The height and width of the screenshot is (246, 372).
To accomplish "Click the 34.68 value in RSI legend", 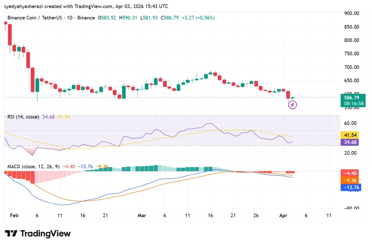I will point(48,117).
